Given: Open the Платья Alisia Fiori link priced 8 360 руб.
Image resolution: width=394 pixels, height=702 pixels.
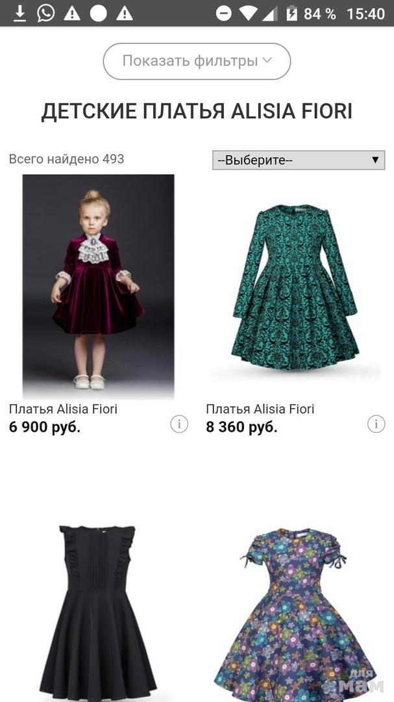Looking at the screenshot, I should [x=260, y=409].
